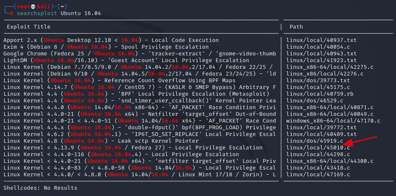The height and width of the screenshot is (196, 396).
Task: Select the Linux Kernel < 4.13.9 Fedora 27 title
Action: (x=133, y=148)
